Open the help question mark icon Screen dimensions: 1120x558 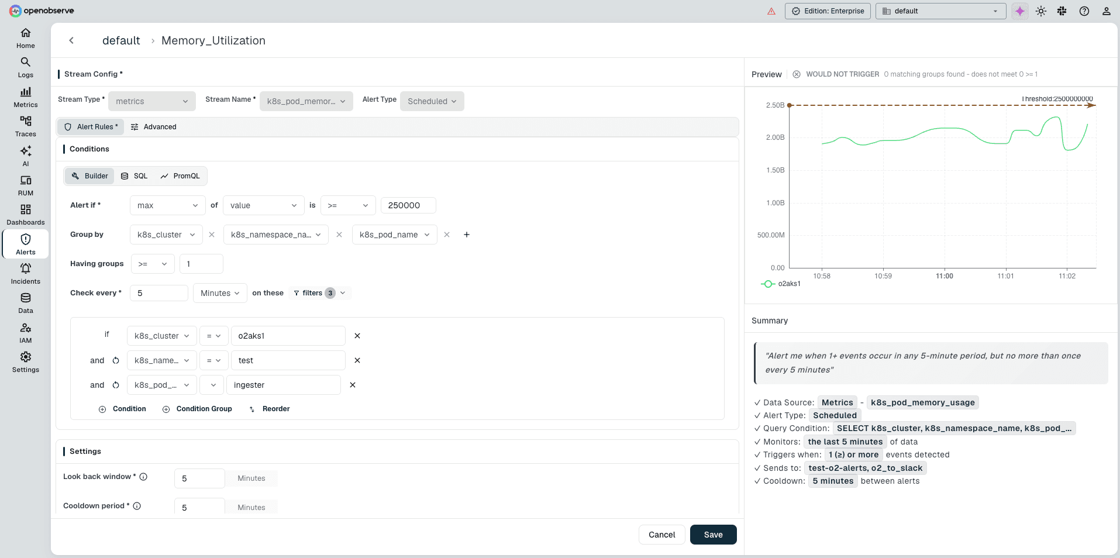point(1084,11)
